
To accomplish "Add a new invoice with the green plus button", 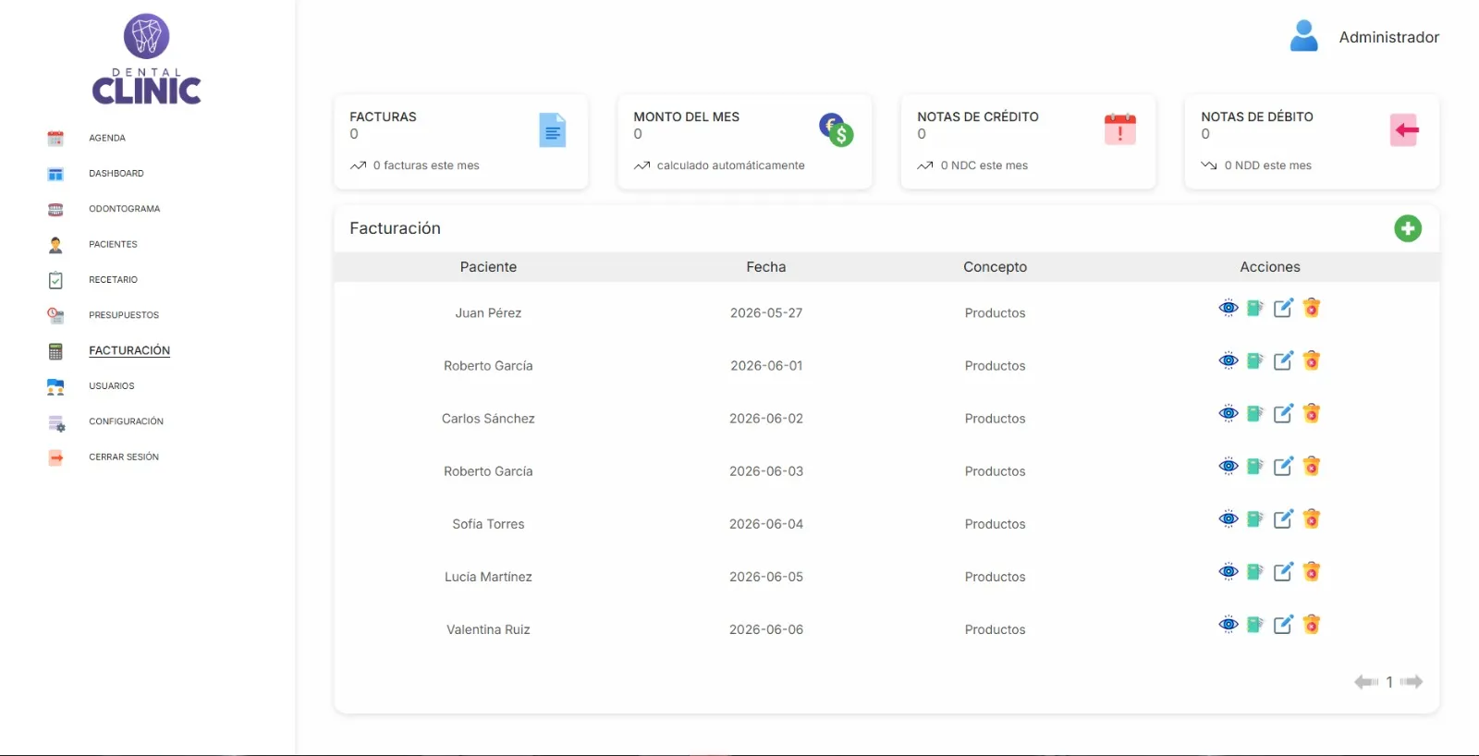I will pyautogui.click(x=1407, y=228).
